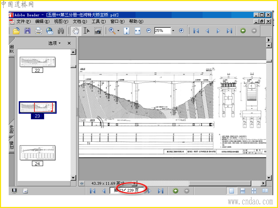Click the horizontal scrollbar right arrow

(263, 183)
